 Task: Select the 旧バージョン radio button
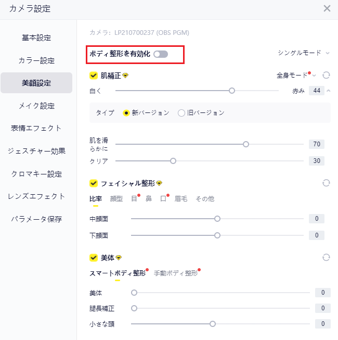click(181, 112)
